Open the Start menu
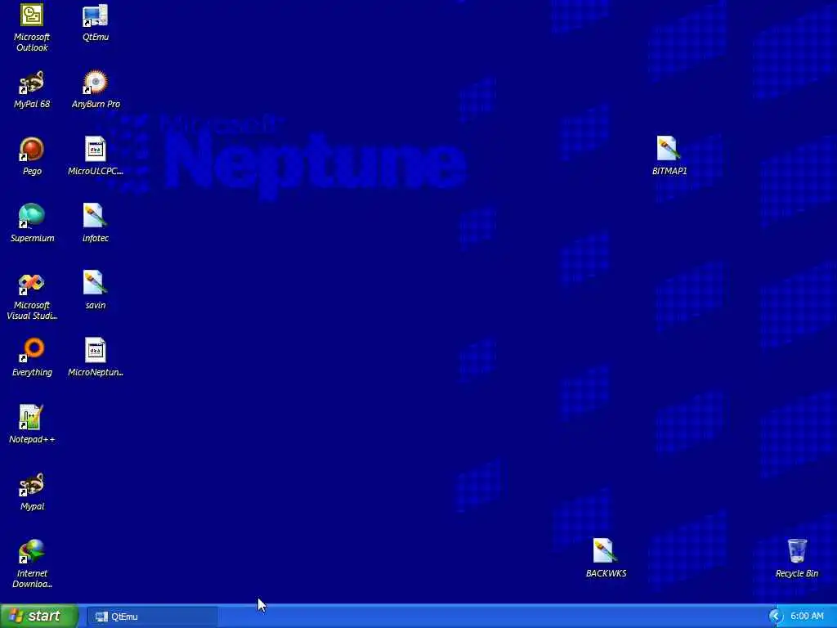Screen dimensions: 837x628 tap(39, 617)
